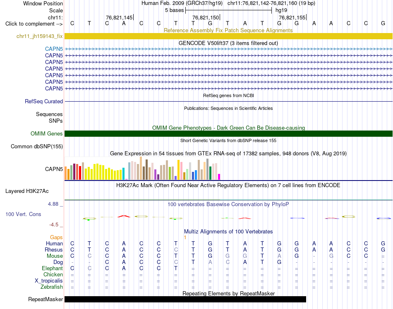The image size is (393, 309).
Task: Open 'Reference Assembly Fix Patch Sequence Alignments' title
Action: click(x=228, y=30)
